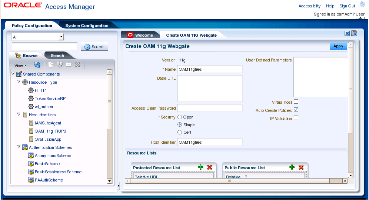Click the User Defined Parameters text area
369x200 pixels.
tap(320, 77)
